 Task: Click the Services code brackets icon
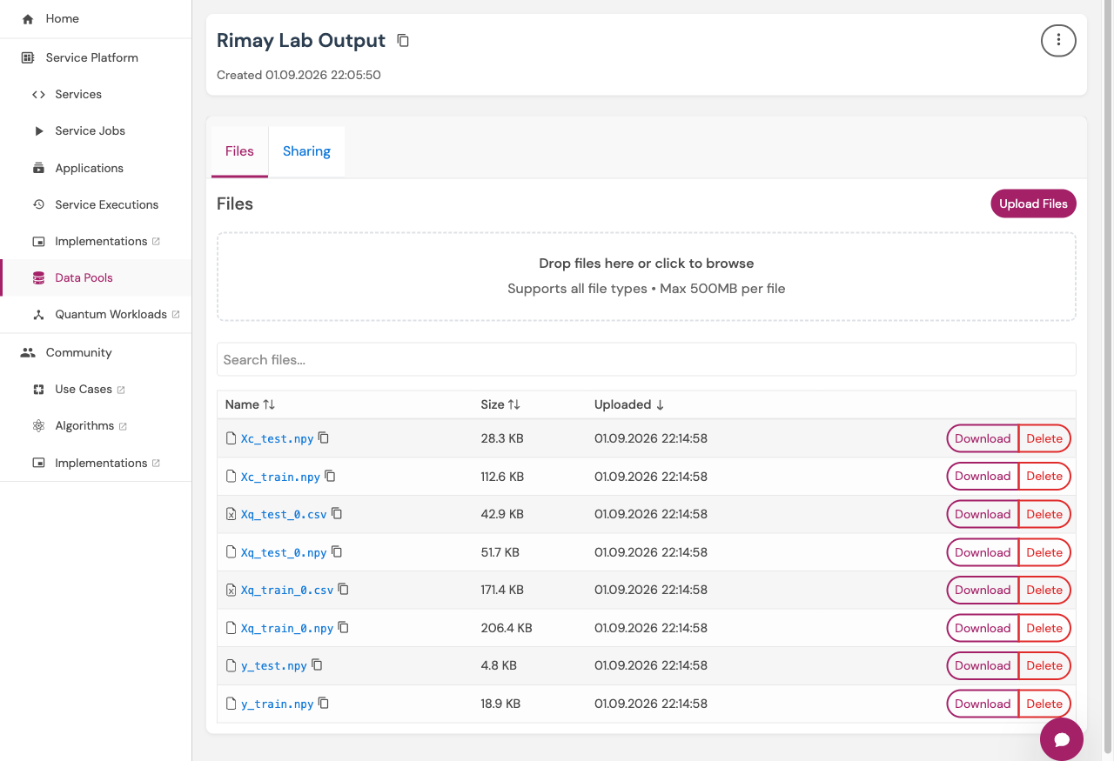38,94
